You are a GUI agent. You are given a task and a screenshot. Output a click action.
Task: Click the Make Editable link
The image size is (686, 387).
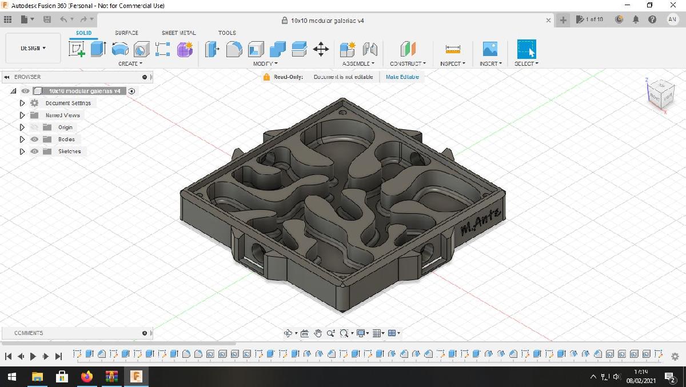point(402,77)
